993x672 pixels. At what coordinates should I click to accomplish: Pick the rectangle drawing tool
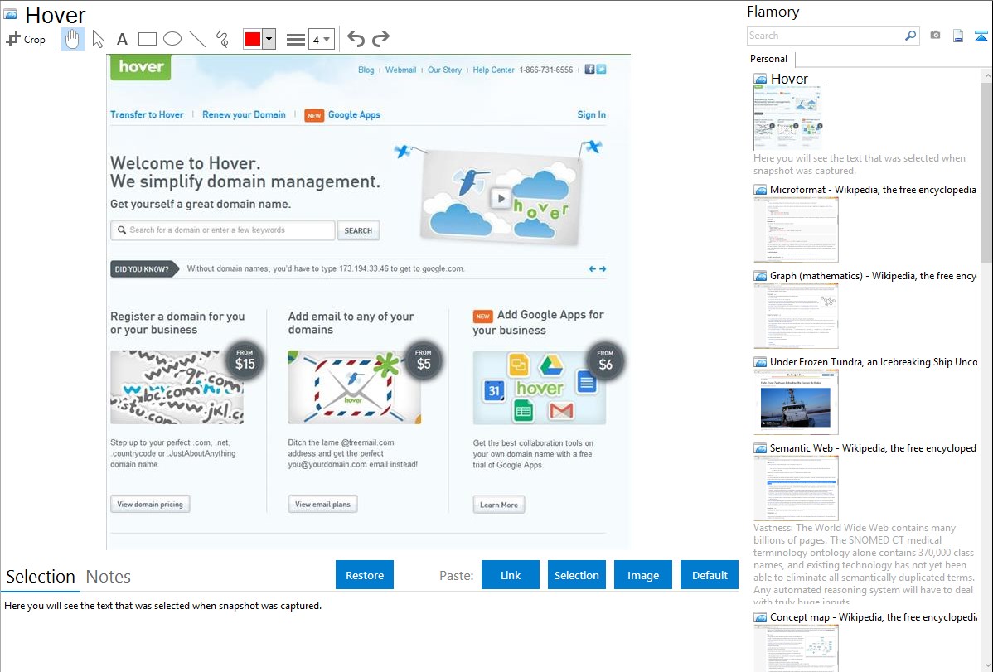(147, 39)
